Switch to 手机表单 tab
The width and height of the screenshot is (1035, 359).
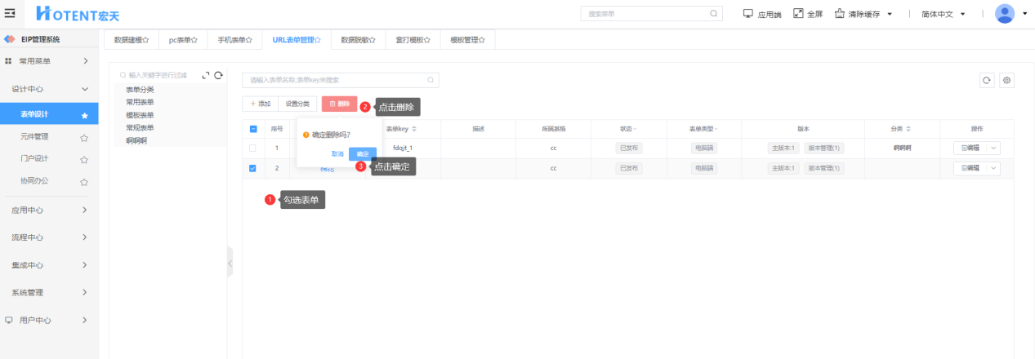click(x=234, y=39)
